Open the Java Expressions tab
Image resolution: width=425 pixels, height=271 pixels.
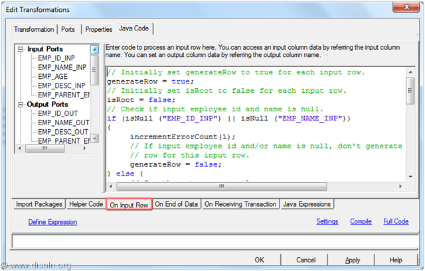(307, 204)
